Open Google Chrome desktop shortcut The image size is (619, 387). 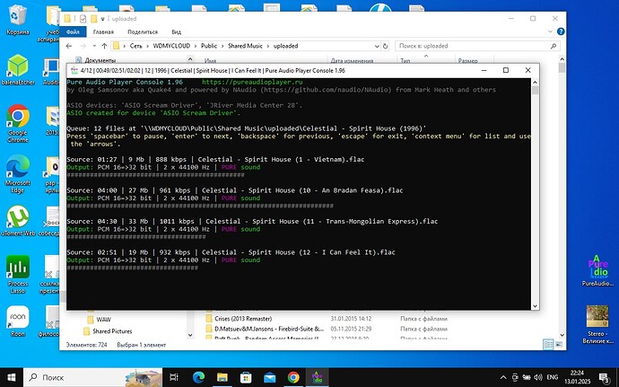(x=18, y=123)
